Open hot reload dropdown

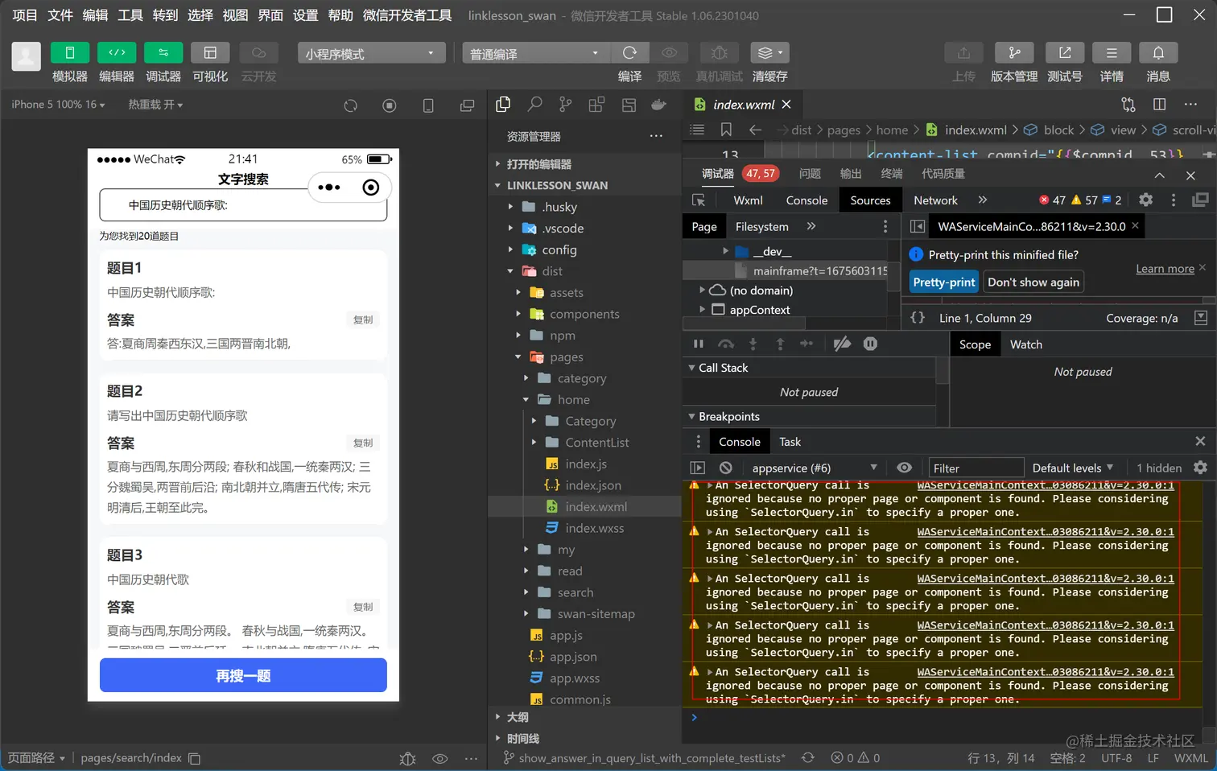tap(155, 105)
